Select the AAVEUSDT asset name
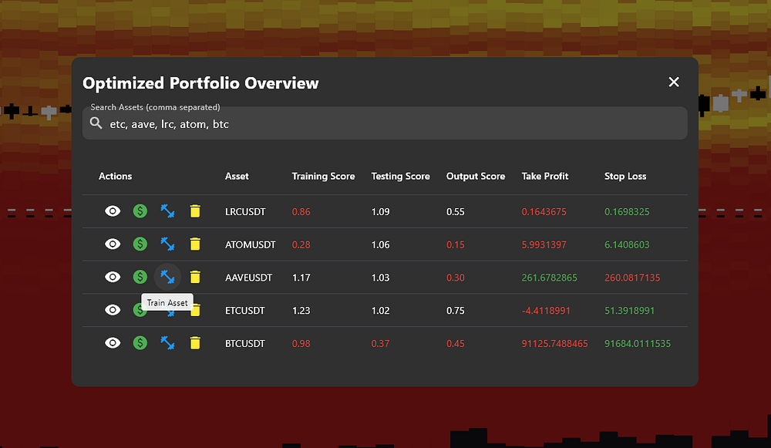Viewport: 771px width, 448px height. tap(248, 278)
